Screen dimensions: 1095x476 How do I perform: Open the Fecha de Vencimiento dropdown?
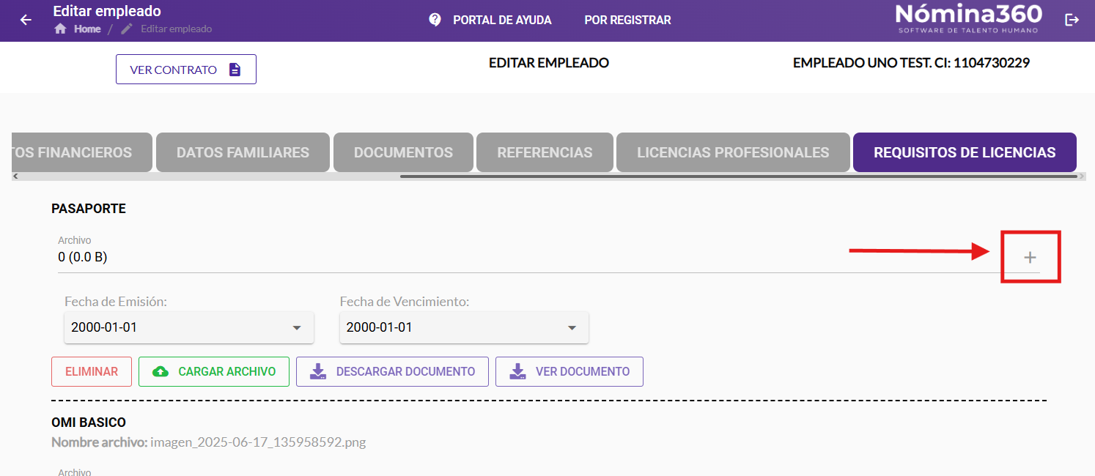465,327
